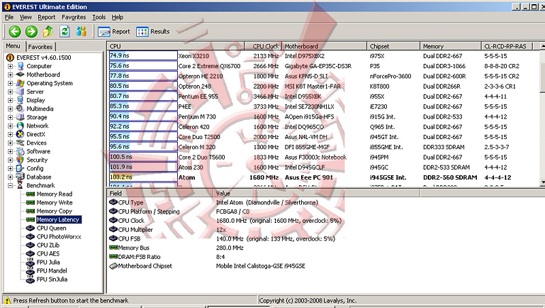545x308 pixels.
Task: Expand the Display tree node
Action: click(10, 100)
